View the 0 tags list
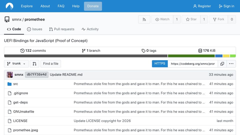Screen dimensions: 240x135 pyautogui.click(x=149, y=51)
